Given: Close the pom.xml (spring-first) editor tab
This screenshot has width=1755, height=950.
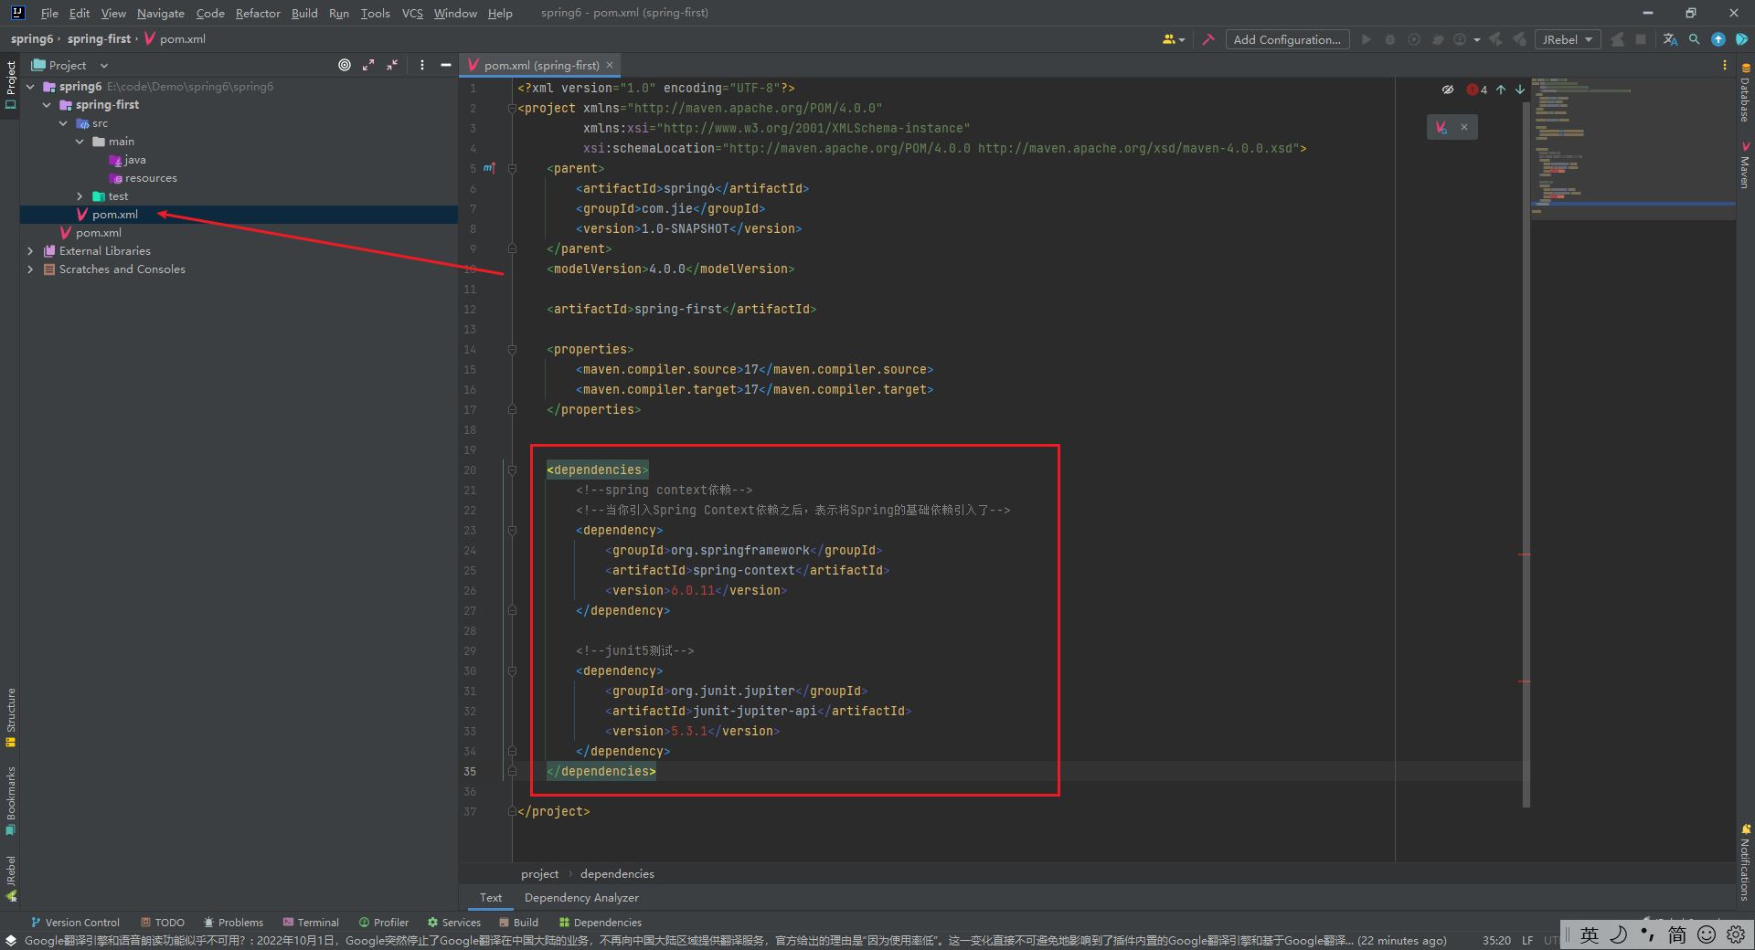Looking at the screenshot, I should [x=610, y=65].
